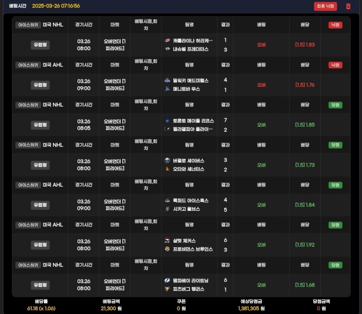Click the 61.18 (x 1.06) odds rate value

[41, 308]
